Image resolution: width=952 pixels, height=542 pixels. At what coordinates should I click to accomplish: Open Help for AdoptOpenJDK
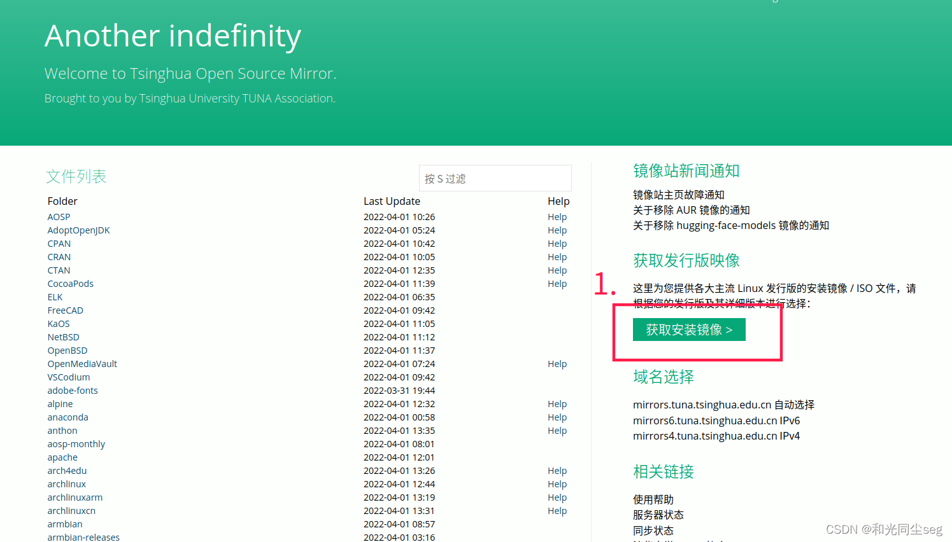[x=557, y=230]
